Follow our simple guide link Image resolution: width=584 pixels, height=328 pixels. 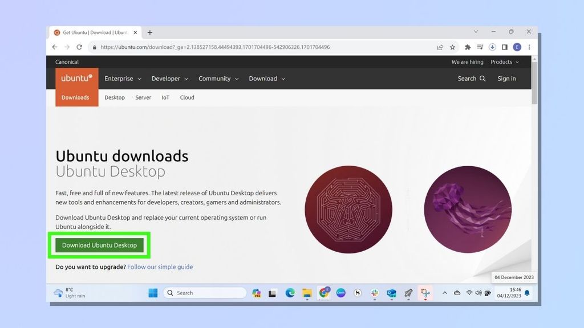[x=160, y=266]
